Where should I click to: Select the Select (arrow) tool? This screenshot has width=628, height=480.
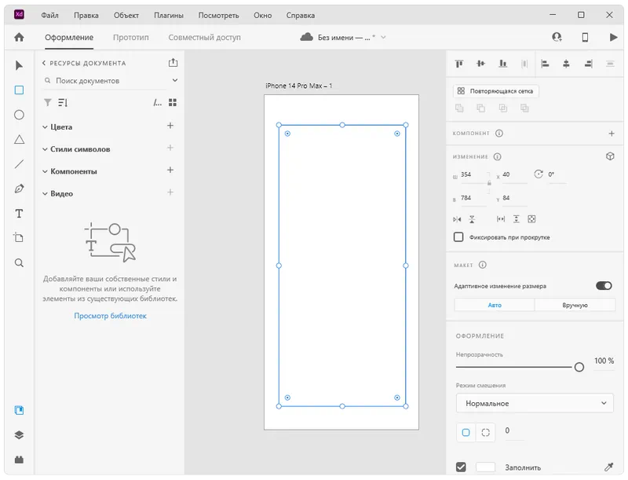19,65
